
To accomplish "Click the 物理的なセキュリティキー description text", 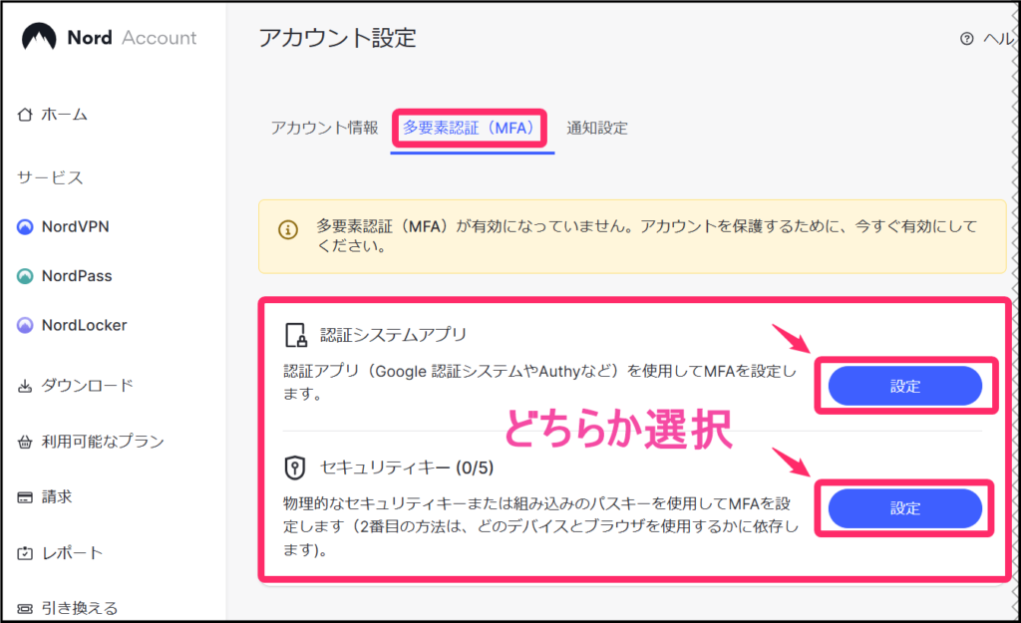I will (x=540, y=526).
